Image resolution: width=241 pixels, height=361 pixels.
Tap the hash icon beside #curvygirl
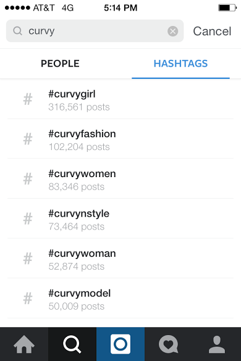point(28,99)
